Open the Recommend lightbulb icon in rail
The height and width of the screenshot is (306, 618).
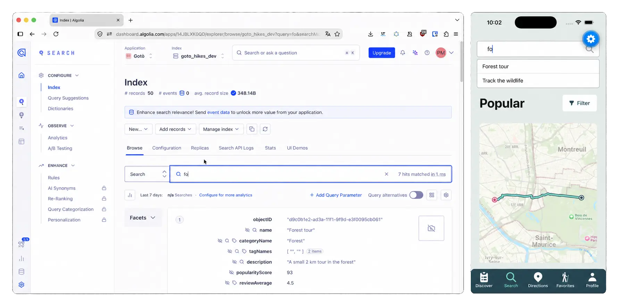click(22, 115)
